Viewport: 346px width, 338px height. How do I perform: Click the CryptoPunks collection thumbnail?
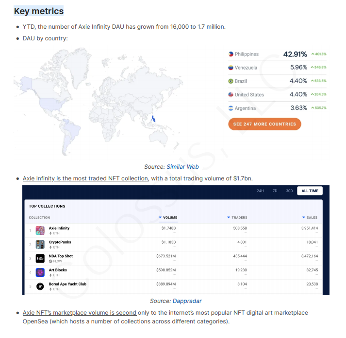click(x=40, y=245)
